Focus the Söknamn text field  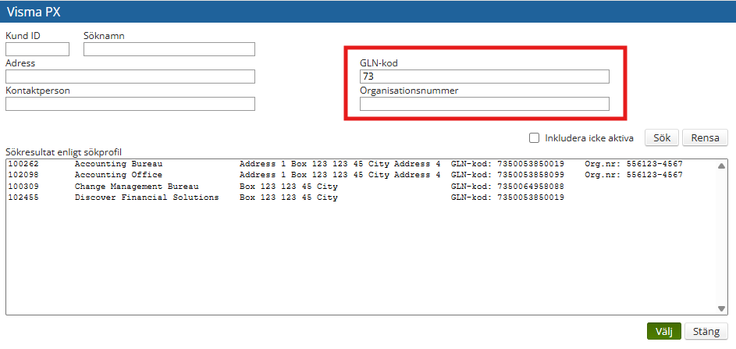click(169, 49)
